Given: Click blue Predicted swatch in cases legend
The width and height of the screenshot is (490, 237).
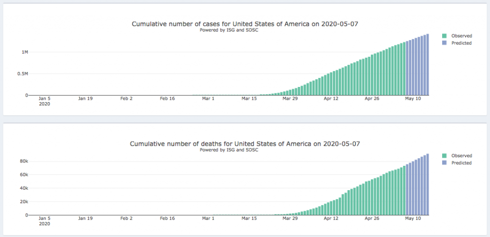Looking at the screenshot, I should (445, 43).
